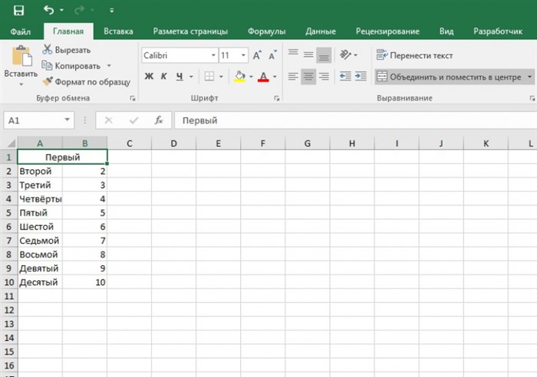Open the Undo history dropdown arrow

[x=61, y=10]
